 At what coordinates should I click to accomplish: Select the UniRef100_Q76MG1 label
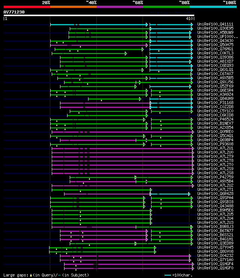215,49
